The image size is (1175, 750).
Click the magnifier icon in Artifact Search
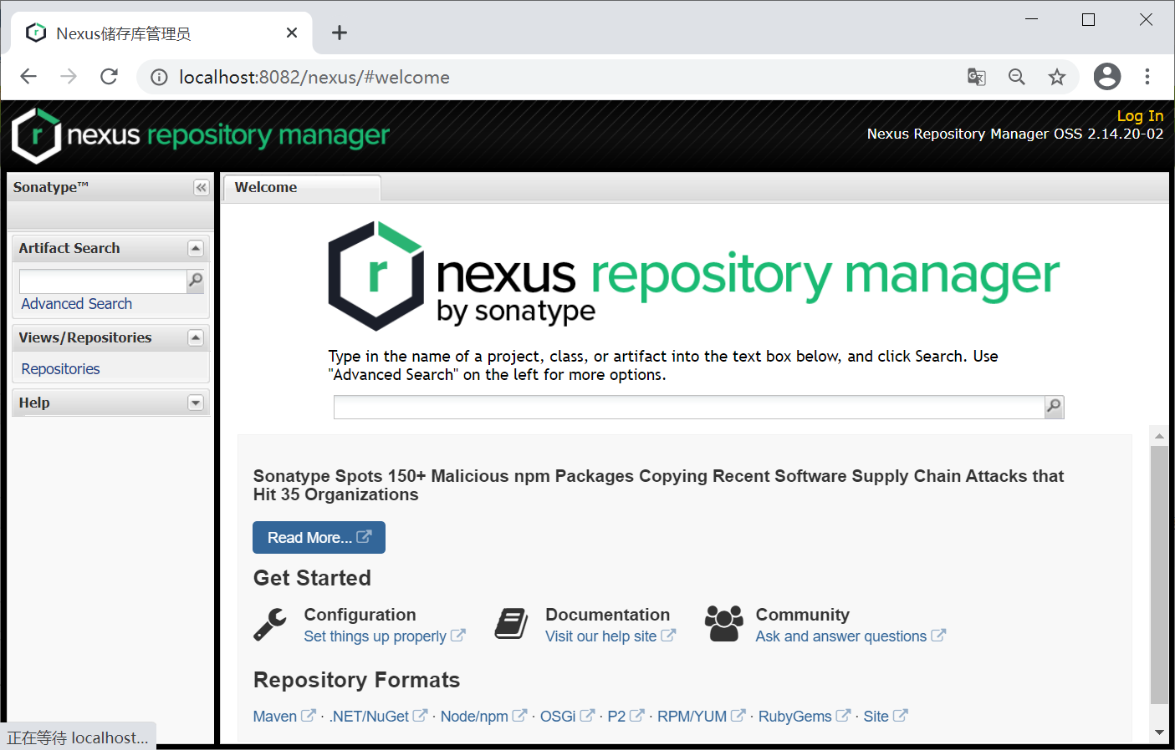196,281
